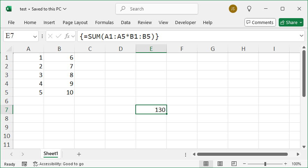This screenshot has width=308, height=168.
Task: Open the Developer tab
Action: tap(186, 23)
